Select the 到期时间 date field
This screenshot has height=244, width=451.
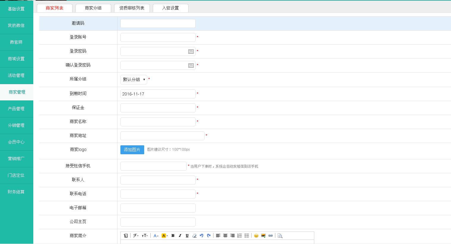click(x=158, y=94)
